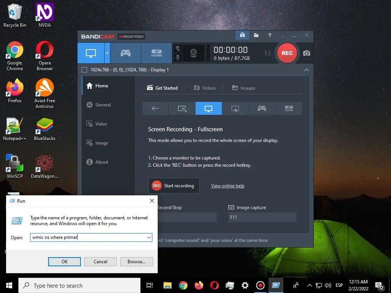Click Cancel in Run dialog
The image size is (391, 293).
(x=100, y=262)
